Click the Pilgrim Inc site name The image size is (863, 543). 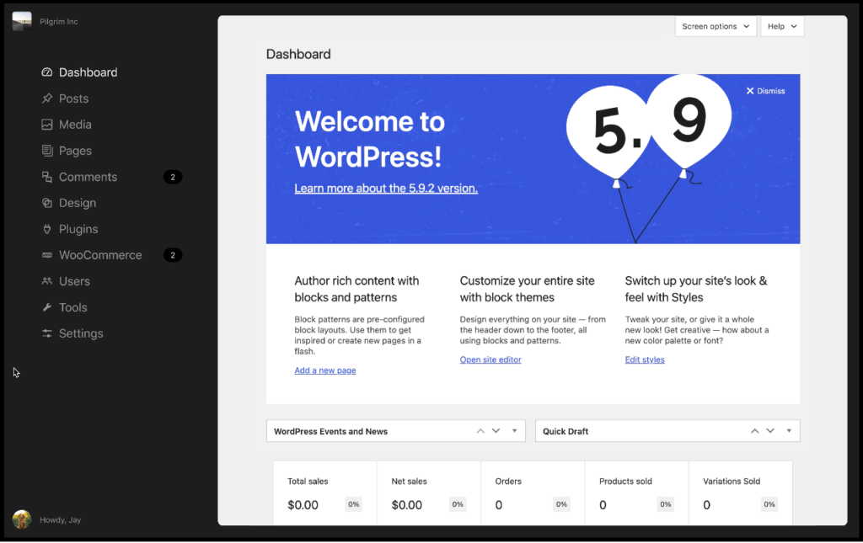[x=59, y=21]
